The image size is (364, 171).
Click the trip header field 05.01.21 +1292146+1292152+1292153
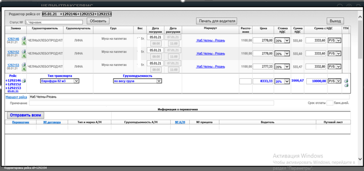[77, 14]
